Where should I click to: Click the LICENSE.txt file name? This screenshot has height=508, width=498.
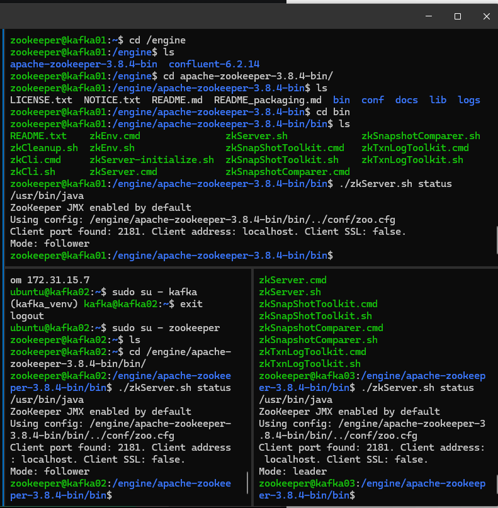click(x=41, y=99)
